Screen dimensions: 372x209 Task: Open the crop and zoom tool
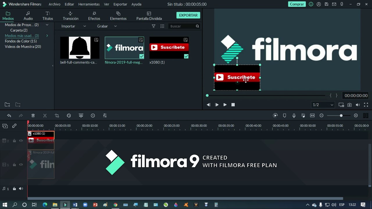point(57,116)
